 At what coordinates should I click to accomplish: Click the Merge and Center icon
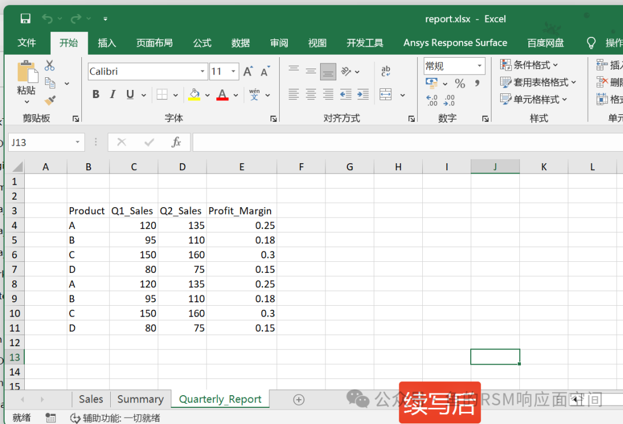pyautogui.click(x=386, y=94)
